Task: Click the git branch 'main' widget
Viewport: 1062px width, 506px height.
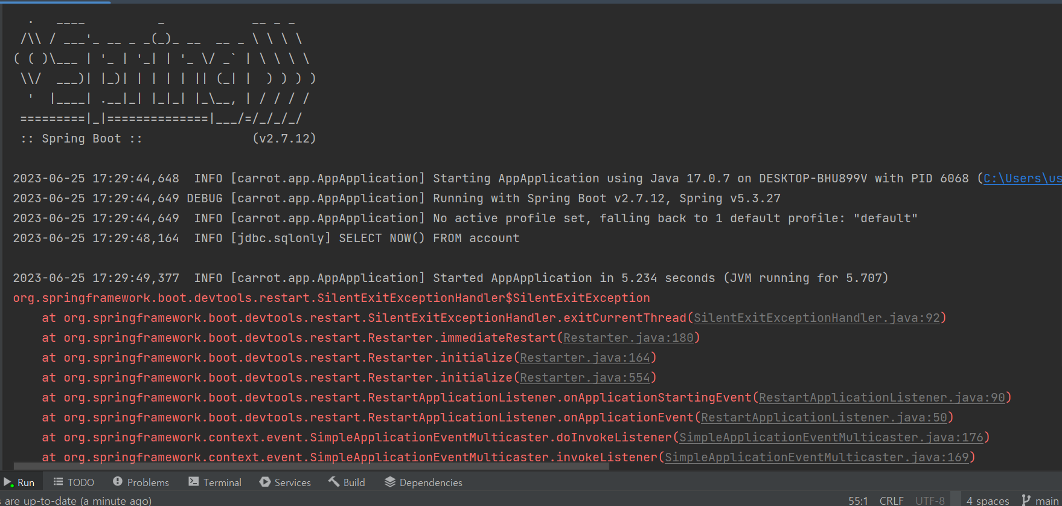Action: 1040,501
